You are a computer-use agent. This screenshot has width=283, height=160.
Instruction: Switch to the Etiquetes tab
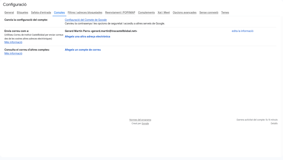pyautogui.click(x=22, y=12)
